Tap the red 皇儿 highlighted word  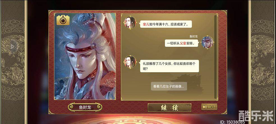tap(146, 24)
